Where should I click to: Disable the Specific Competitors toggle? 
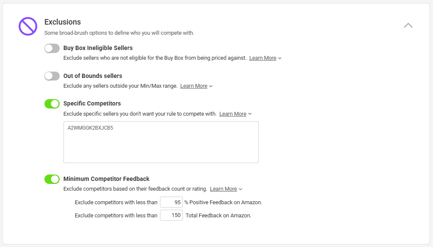pyautogui.click(x=52, y=104)
